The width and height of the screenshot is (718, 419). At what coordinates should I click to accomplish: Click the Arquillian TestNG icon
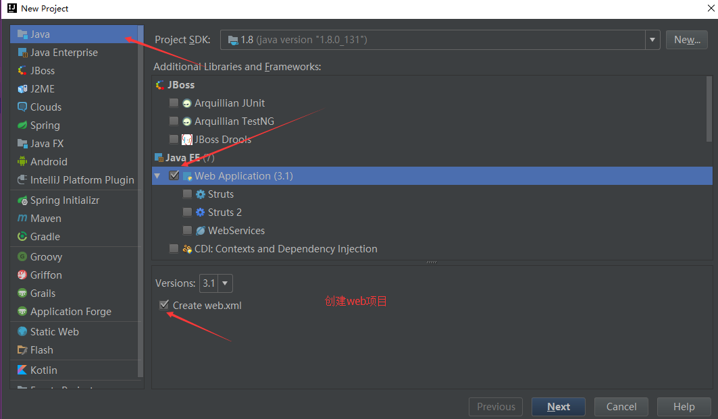187,121
